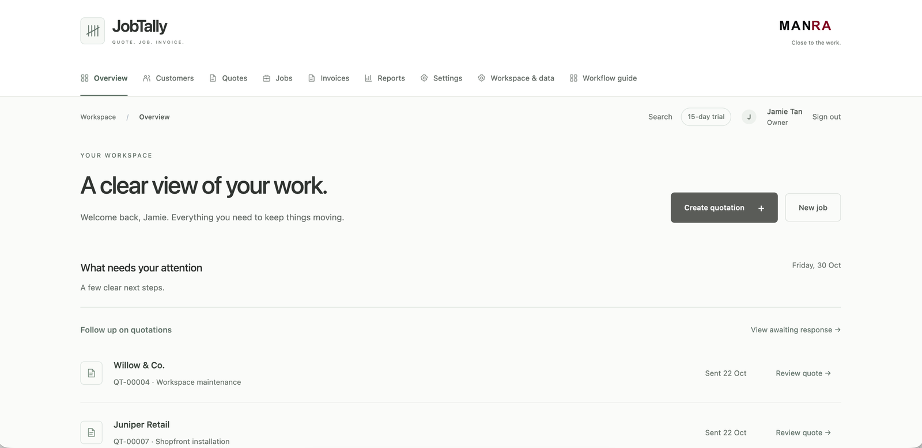Click the Jobs briefcase icon

(x=266, y=78)
